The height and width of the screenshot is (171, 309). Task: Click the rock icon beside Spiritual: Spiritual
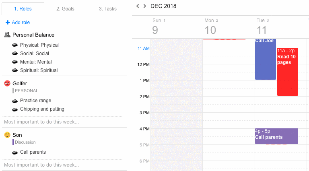pos(15,70)
